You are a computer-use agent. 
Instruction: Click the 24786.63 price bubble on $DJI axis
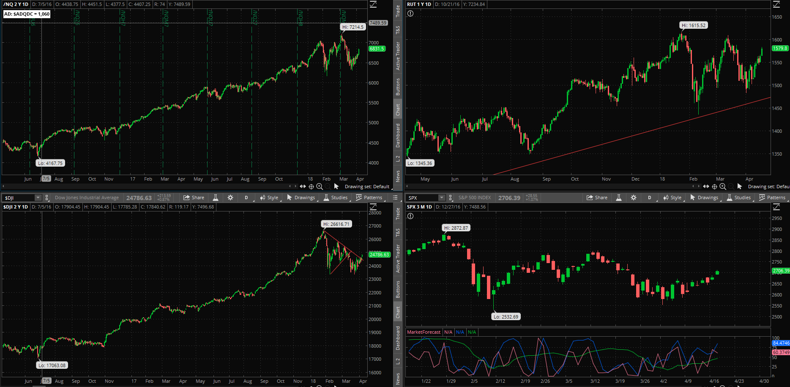coord(380,255)
